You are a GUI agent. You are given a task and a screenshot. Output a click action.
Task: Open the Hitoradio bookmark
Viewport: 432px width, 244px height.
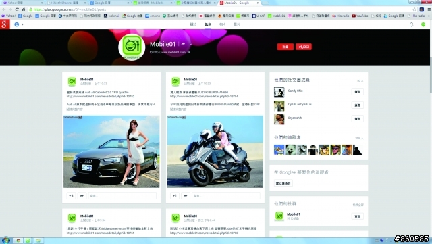[340, 16]
